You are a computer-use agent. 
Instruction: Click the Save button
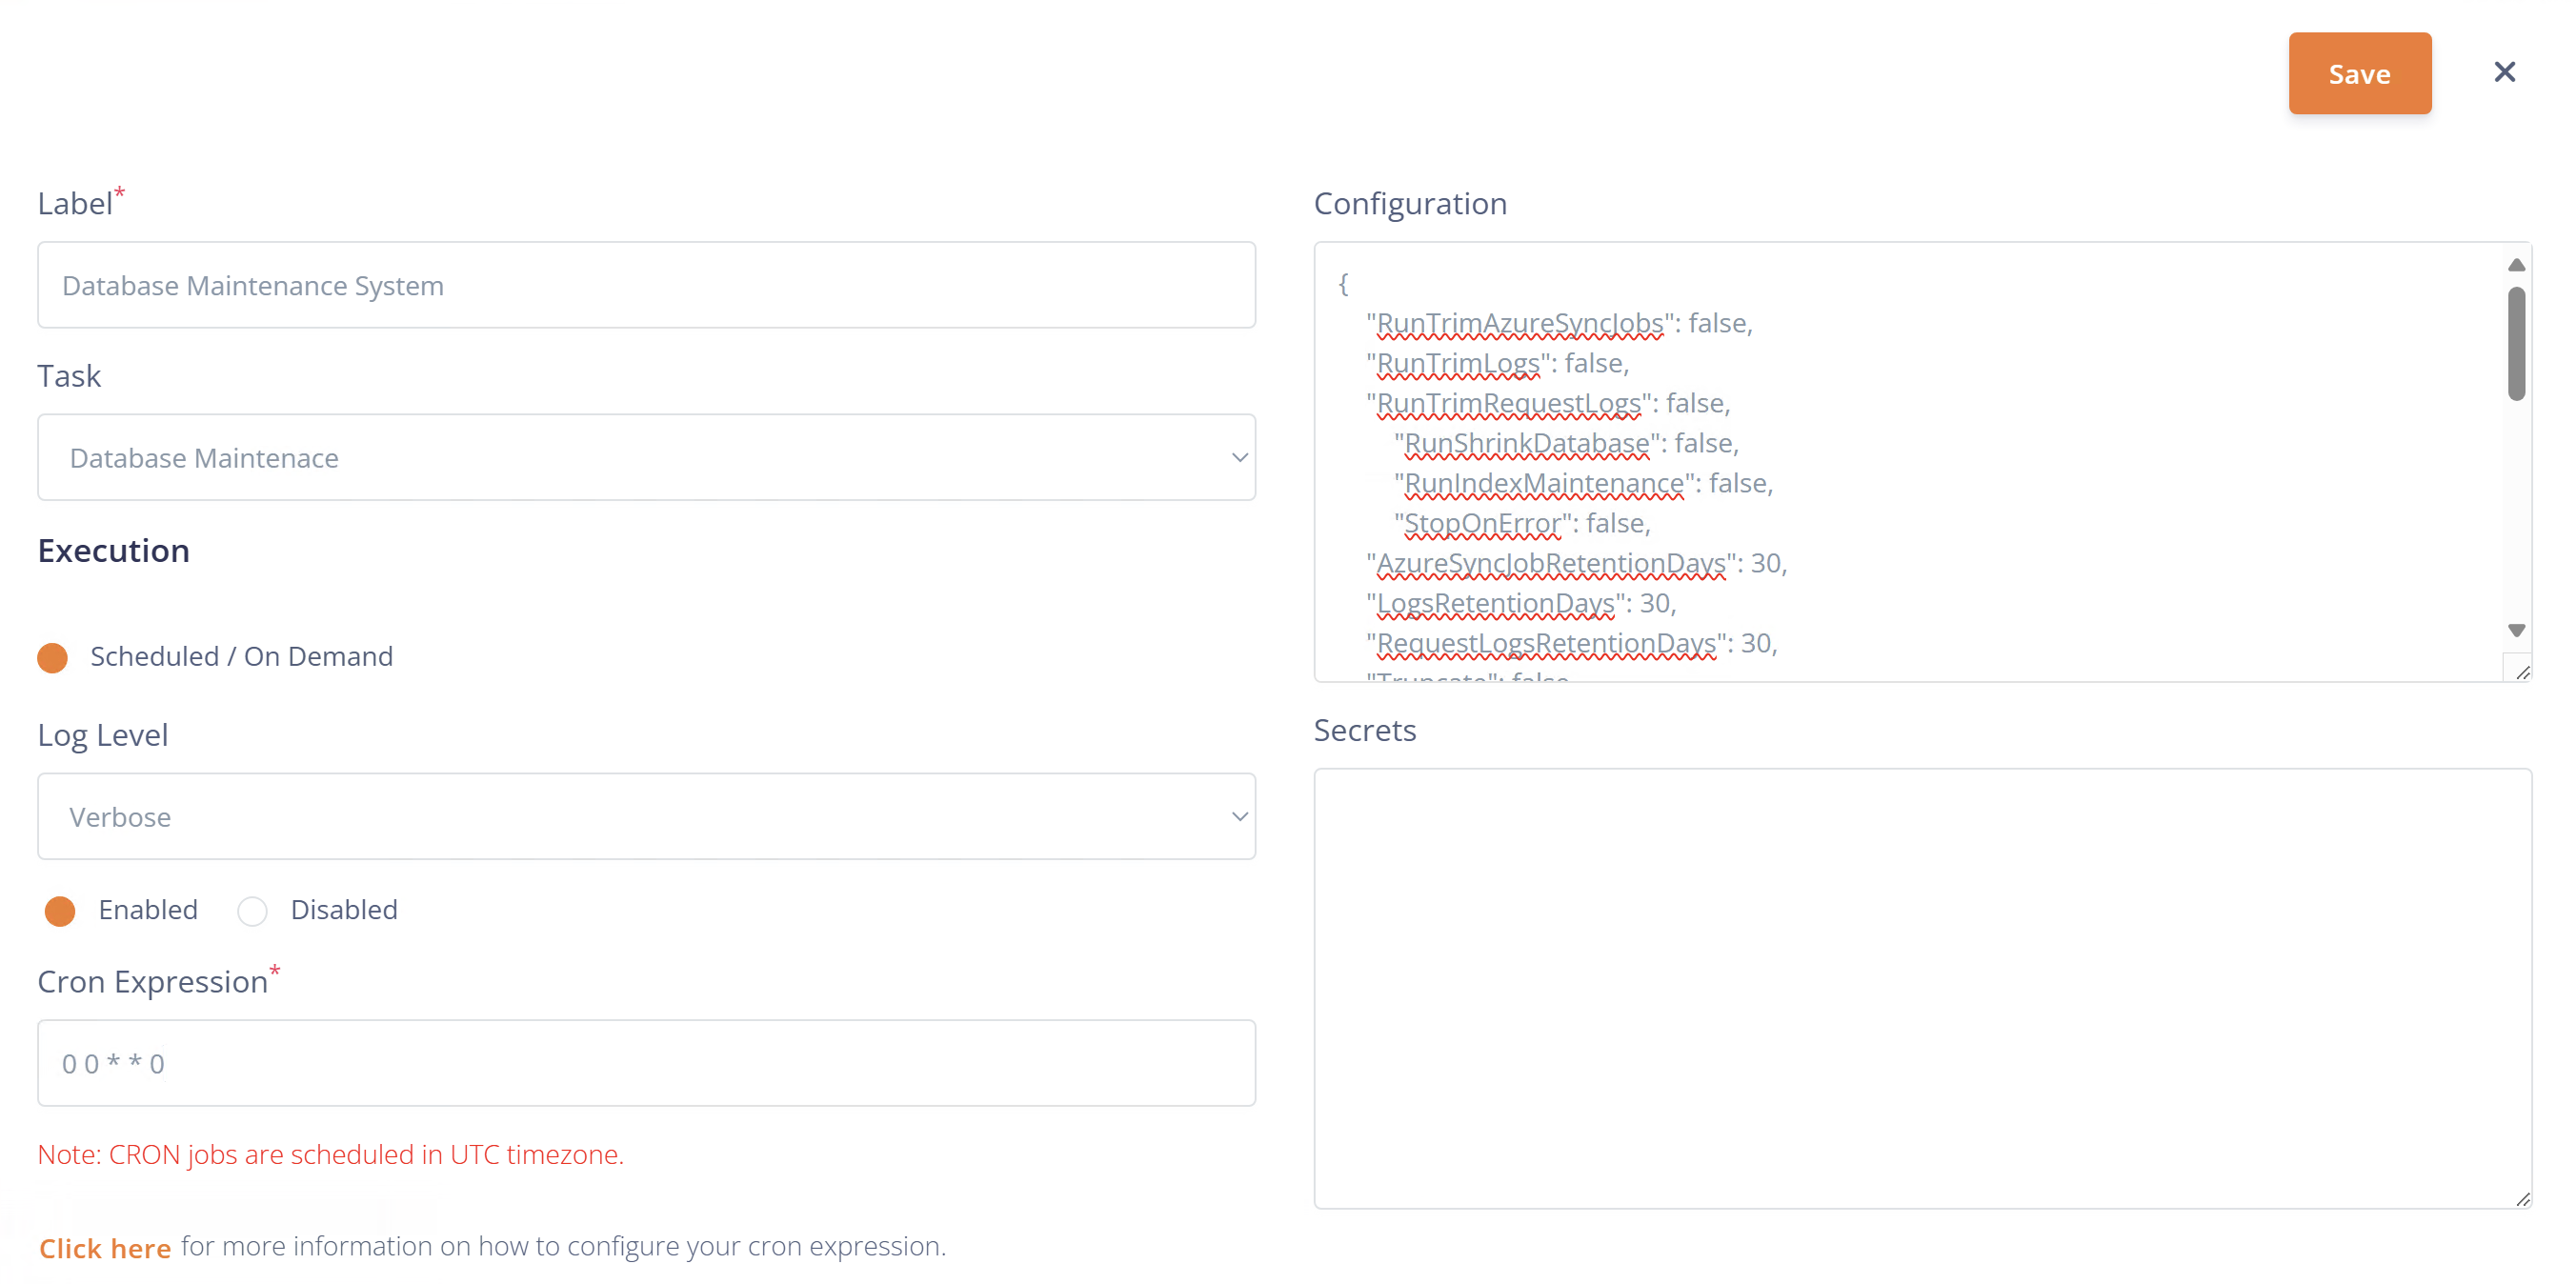coord(2359,73)
